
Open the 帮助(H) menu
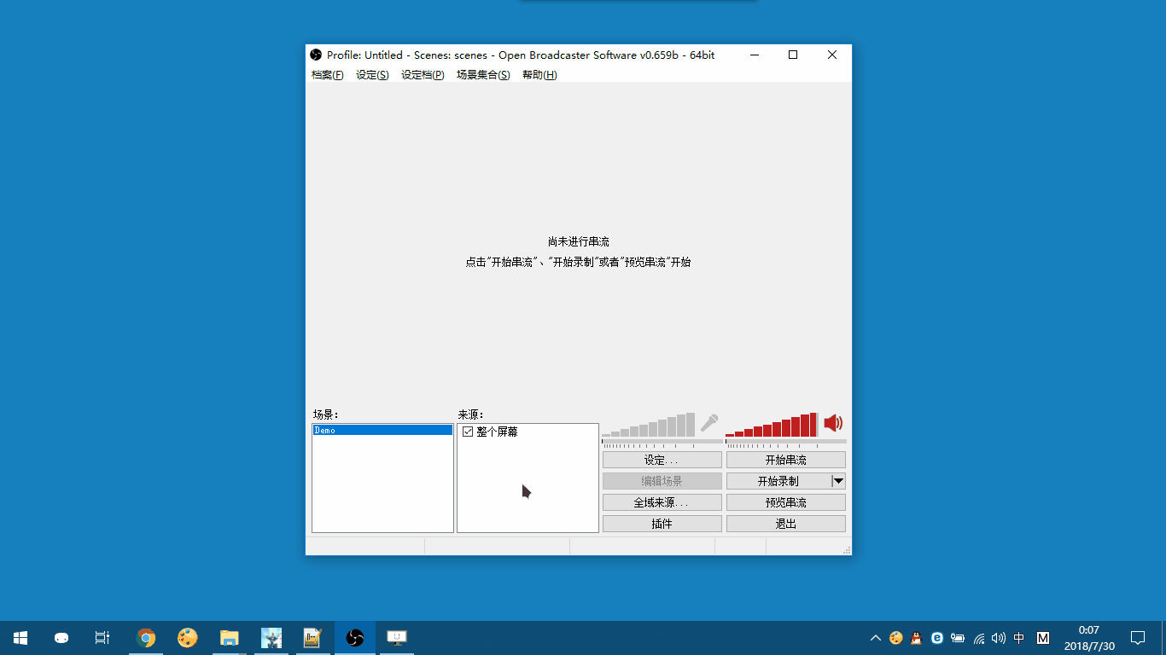[x=539, y=75]
